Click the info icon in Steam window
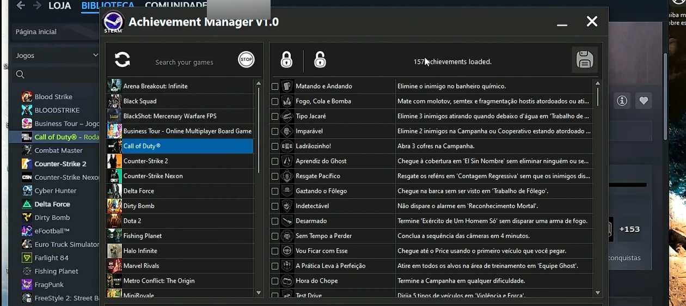 coord(622,101)
